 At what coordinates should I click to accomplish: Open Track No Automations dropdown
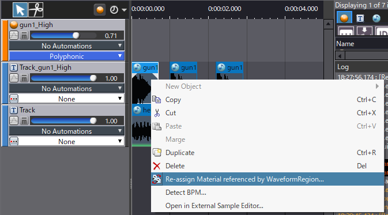(66, 131)
